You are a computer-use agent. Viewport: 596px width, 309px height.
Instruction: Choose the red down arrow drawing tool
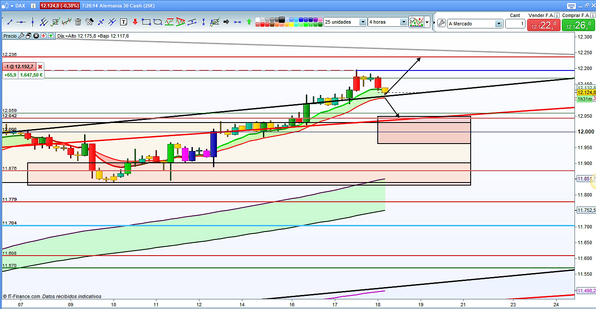(135, 21)
